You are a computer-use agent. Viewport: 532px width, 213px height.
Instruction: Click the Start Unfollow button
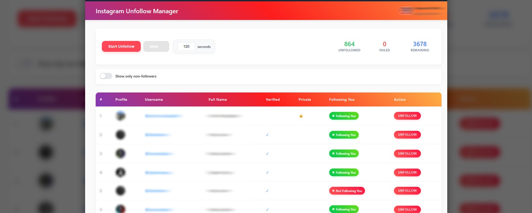(x=121, y=46)
